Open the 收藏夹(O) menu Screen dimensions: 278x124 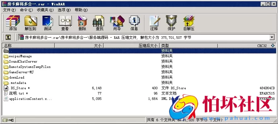point(45,10)
